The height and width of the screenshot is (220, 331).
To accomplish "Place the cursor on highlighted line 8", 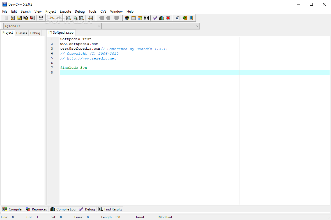I will [194, 73].
